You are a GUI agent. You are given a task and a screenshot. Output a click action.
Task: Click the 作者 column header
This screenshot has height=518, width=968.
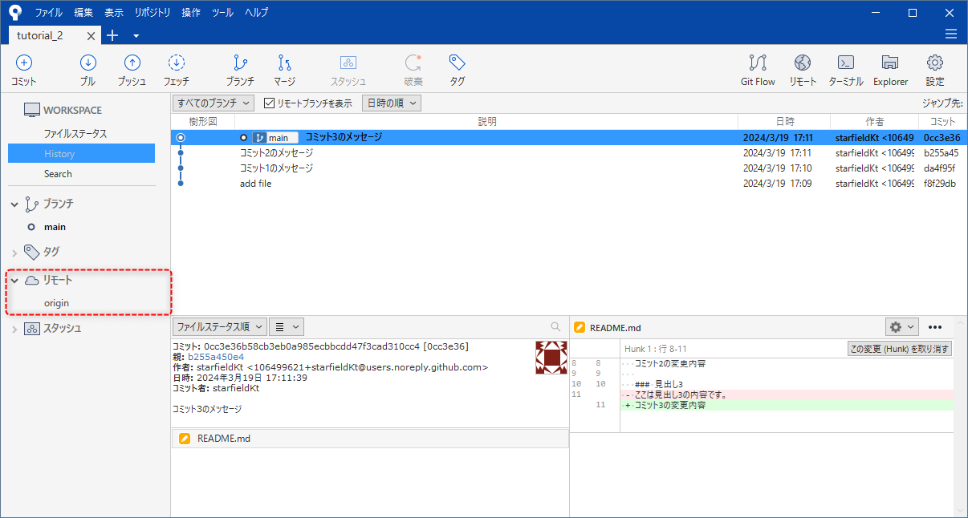[875, 121]
